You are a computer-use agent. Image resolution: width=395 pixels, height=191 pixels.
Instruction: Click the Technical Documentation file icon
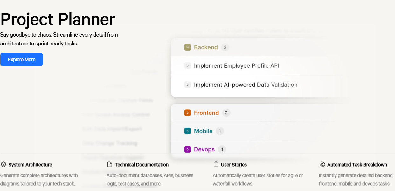[110, 165]
